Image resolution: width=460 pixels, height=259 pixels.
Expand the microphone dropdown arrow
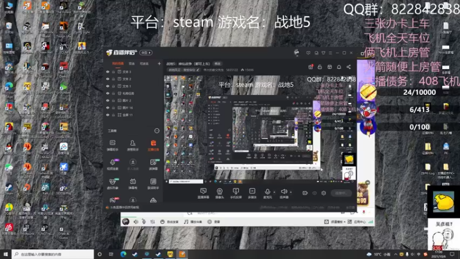pyautogui.click(x=274, y=192)
